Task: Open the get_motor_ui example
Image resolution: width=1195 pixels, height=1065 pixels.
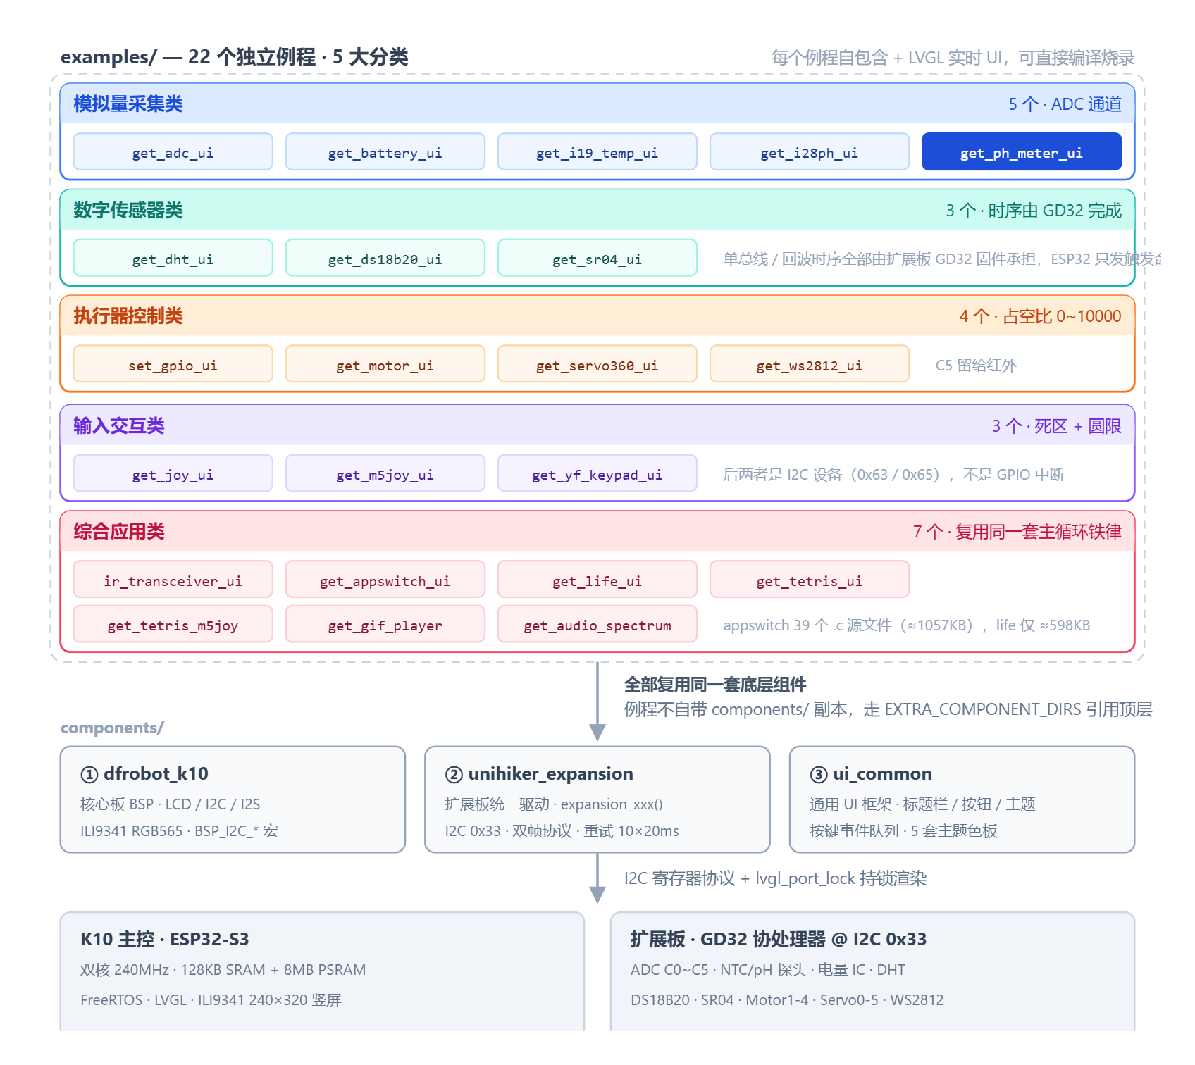Action: coord(385,365)
